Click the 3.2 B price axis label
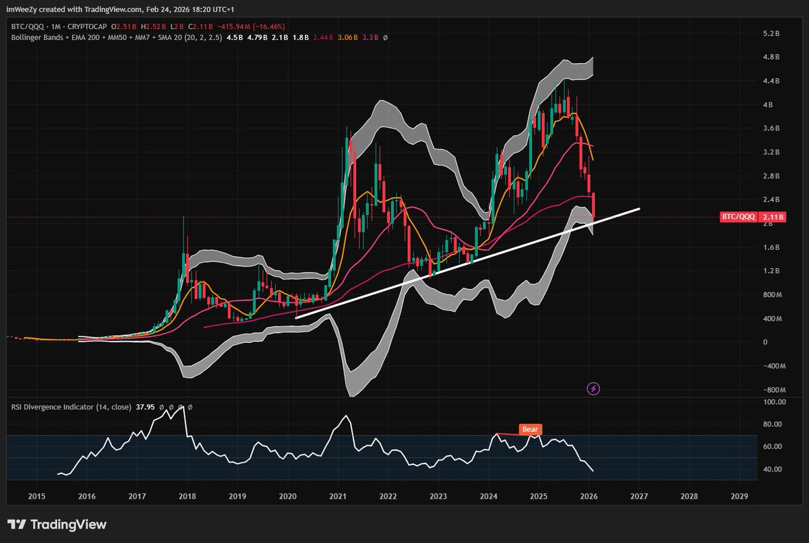 point(772,153)
